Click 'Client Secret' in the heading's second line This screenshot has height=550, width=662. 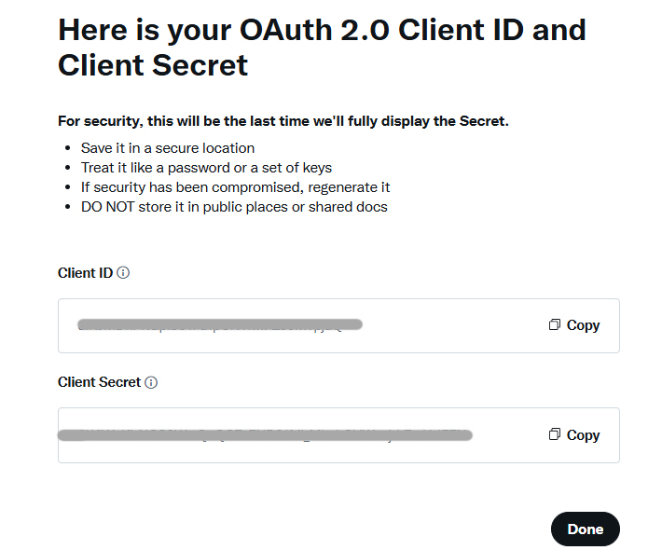[153, 65]
